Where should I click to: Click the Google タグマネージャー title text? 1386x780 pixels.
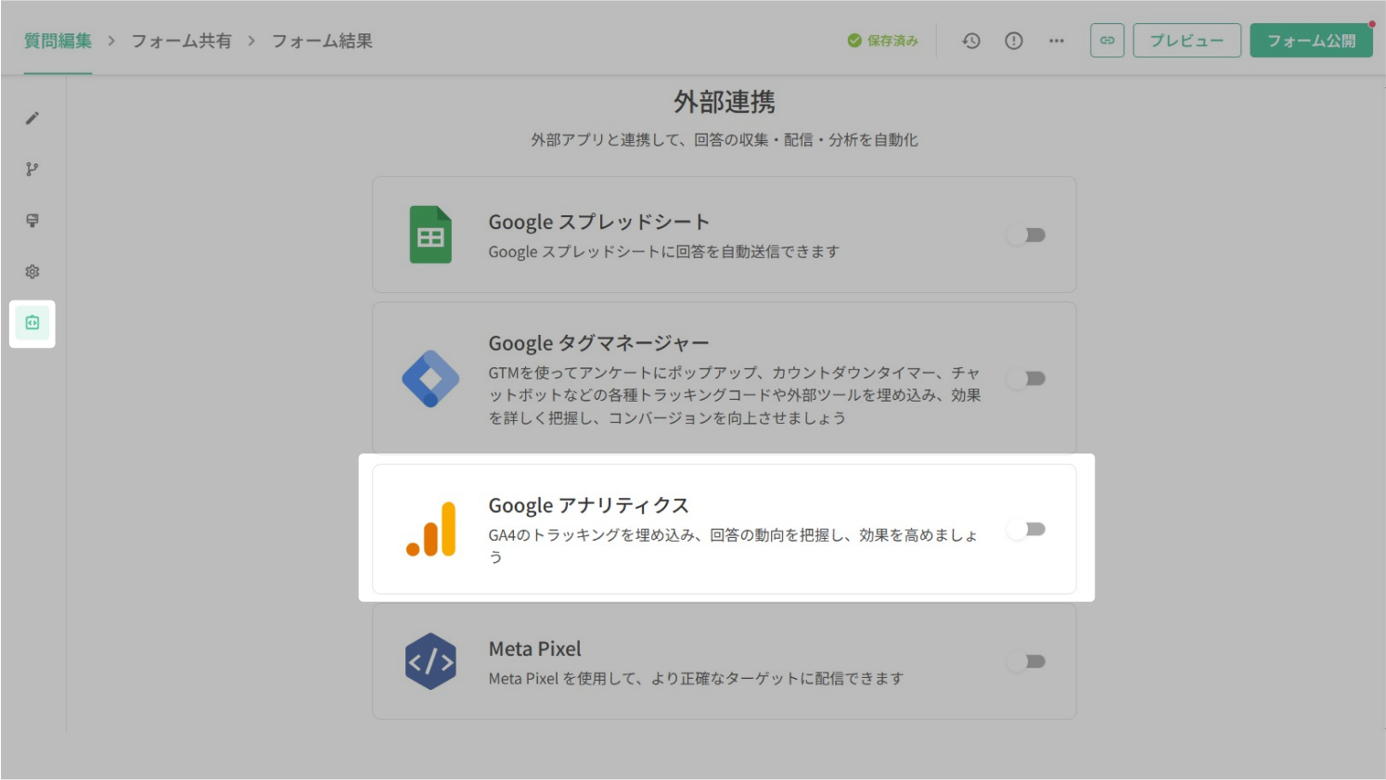click(599, 344)
